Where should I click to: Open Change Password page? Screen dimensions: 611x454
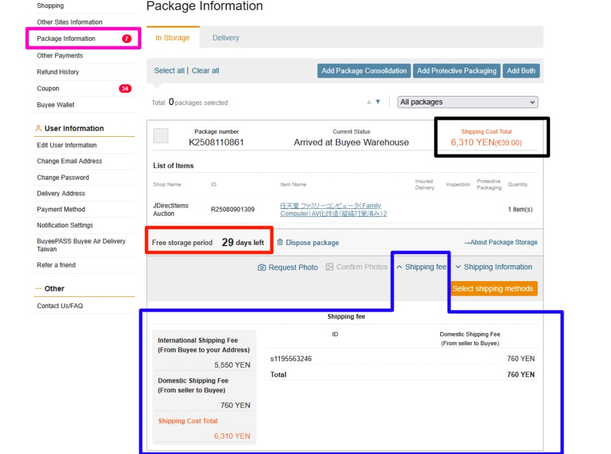click(63, 177)
